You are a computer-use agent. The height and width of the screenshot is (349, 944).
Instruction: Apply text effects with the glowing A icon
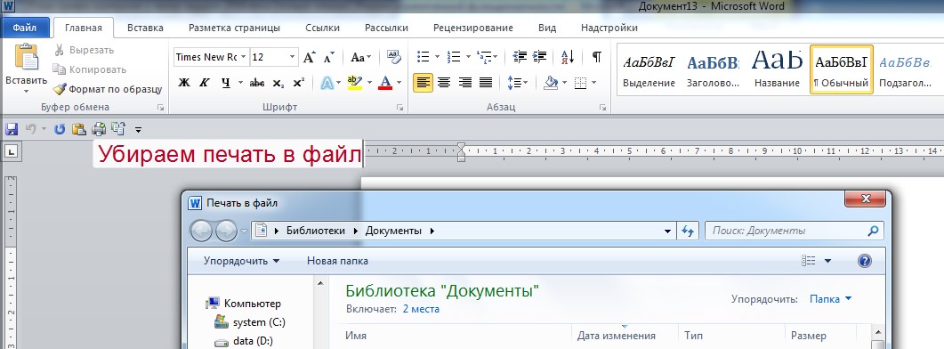327,83
